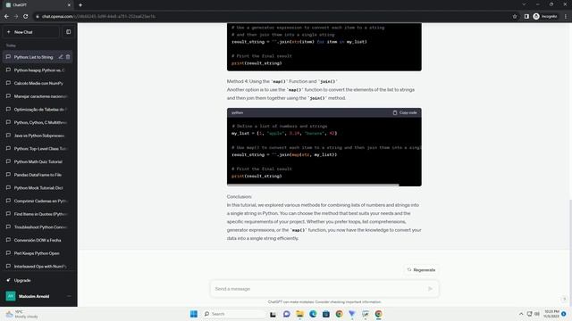Open the purple funnel app on taskbar
The height and width of the screenshot is (321, 572).
(x=352, y=314)
